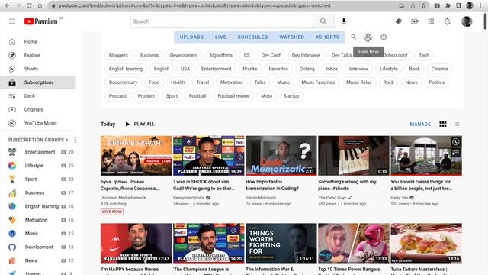Image resolution: width=488 pixels, height=275 pixels.
Task: Open Chrome three-dot menu
Action: (x=481, y=5)
